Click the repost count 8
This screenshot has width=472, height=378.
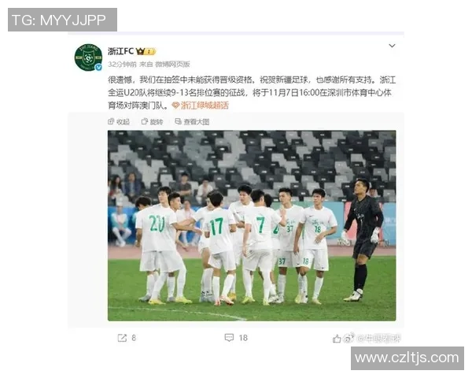coord(134,338)
